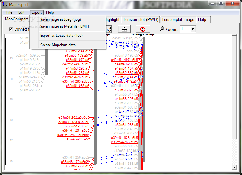242x175 pixels.
Task: Click marker e44m49-290.a5 on integrated map
Action: pos(126,64)
